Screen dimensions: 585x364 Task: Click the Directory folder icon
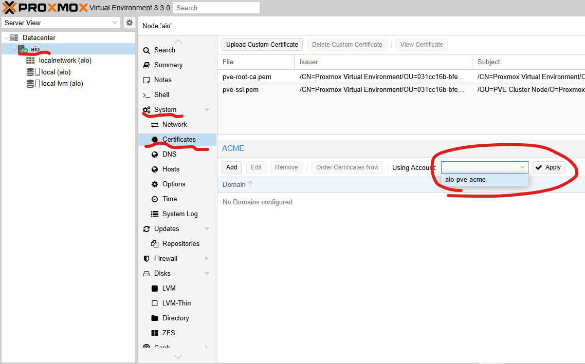154,318
